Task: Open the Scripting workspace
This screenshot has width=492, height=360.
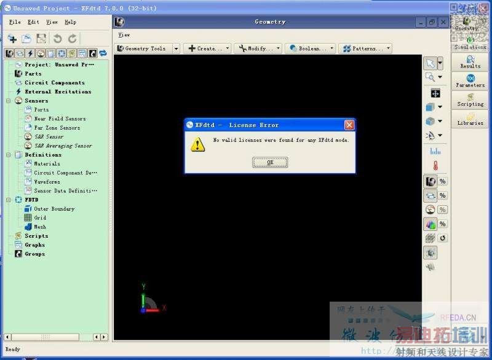Action: [x=470, y=100]
